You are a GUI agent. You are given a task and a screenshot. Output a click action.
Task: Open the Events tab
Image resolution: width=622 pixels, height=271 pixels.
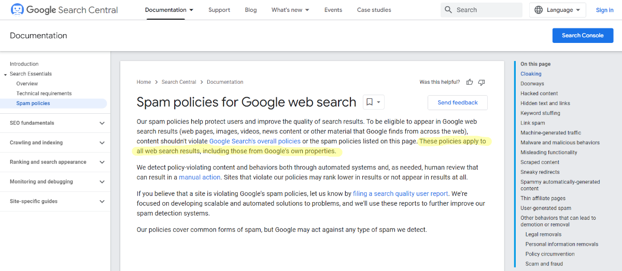[333, 10]
